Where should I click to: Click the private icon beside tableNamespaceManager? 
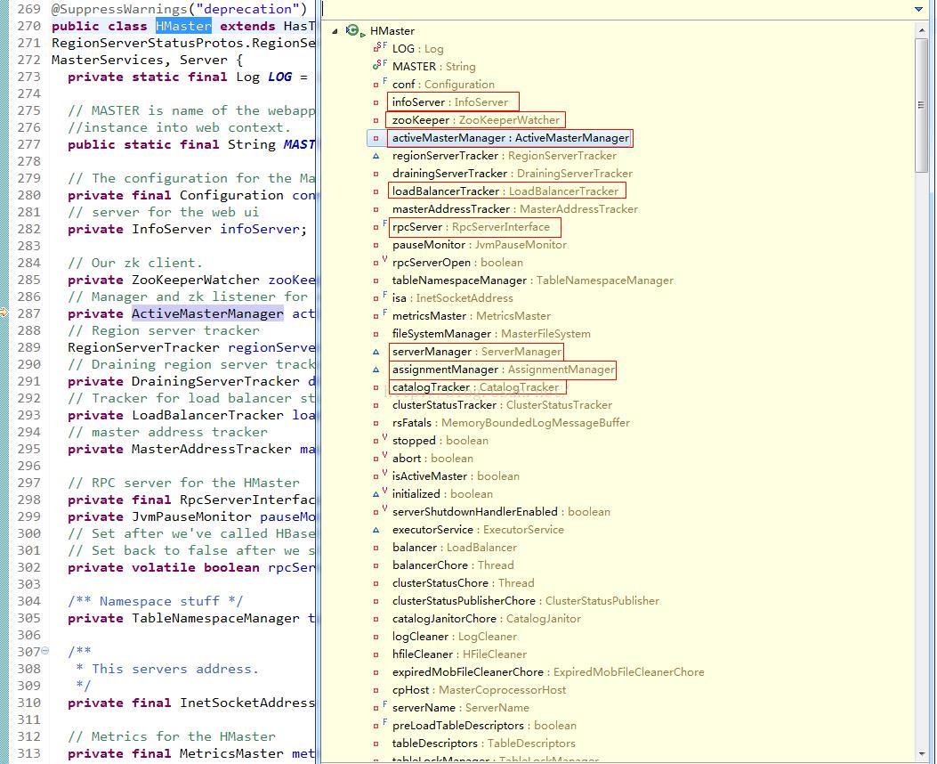point(376,281)
